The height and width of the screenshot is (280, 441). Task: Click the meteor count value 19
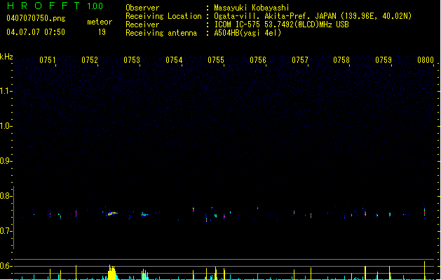102,32
